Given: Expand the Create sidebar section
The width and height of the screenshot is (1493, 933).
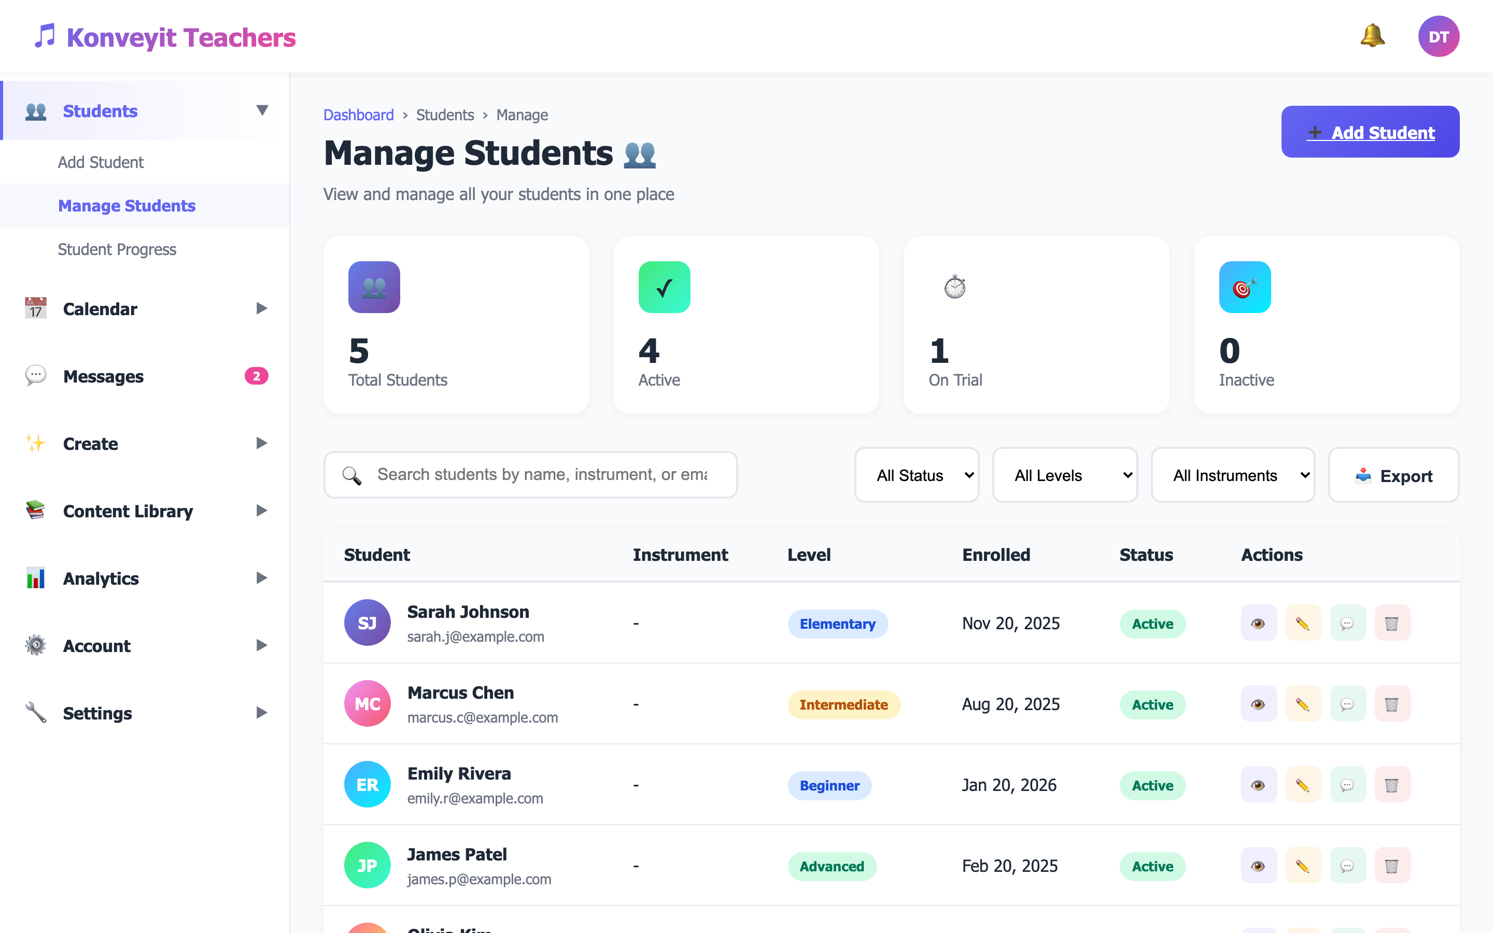Looking at the screenshot, I should (262, 443).
